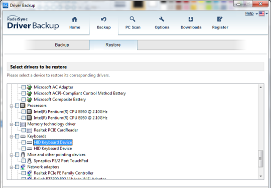Screen dimensions: 271x188
Task: Collapse the Network adapters tree node
Action: 12,167
